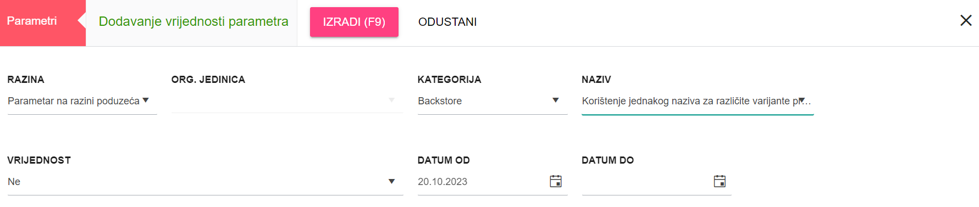
Task: Expand the Razina dropdown arrow
Action: pyautogui.click(x=146, y=100)
